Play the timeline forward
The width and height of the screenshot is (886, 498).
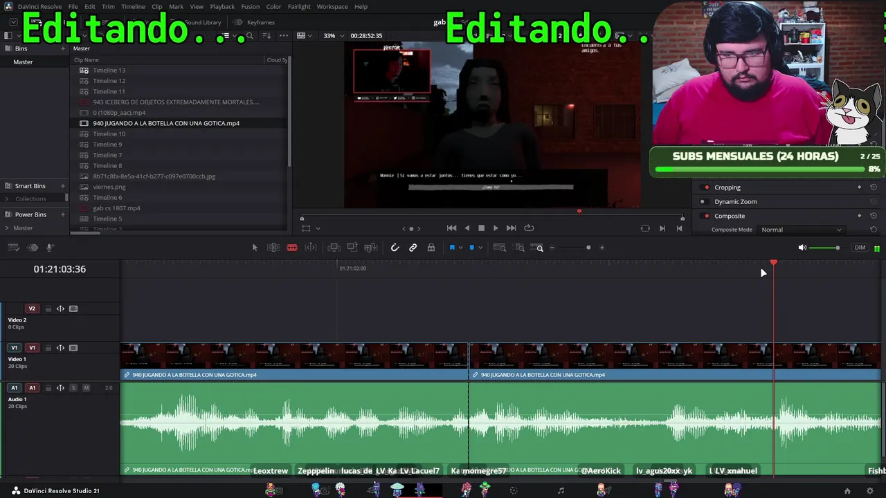[x=496, y=228]
